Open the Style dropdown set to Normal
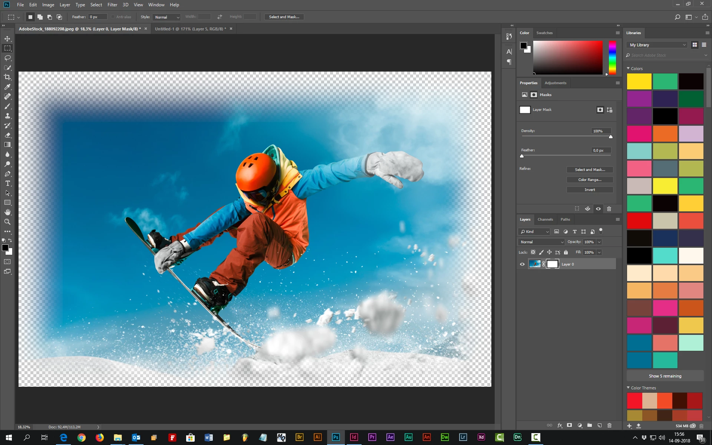712x445 pixels. coord(166,17)
